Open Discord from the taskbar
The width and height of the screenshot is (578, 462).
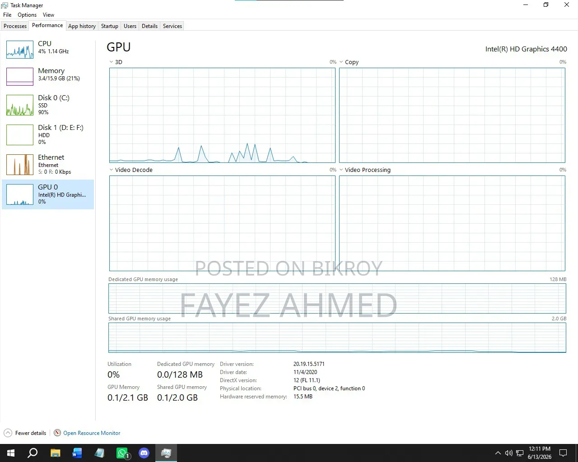(144, 453)
